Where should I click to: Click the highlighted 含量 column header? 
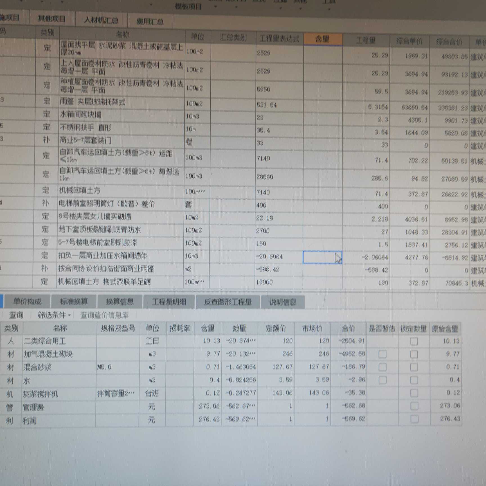[x=323, y=39]
